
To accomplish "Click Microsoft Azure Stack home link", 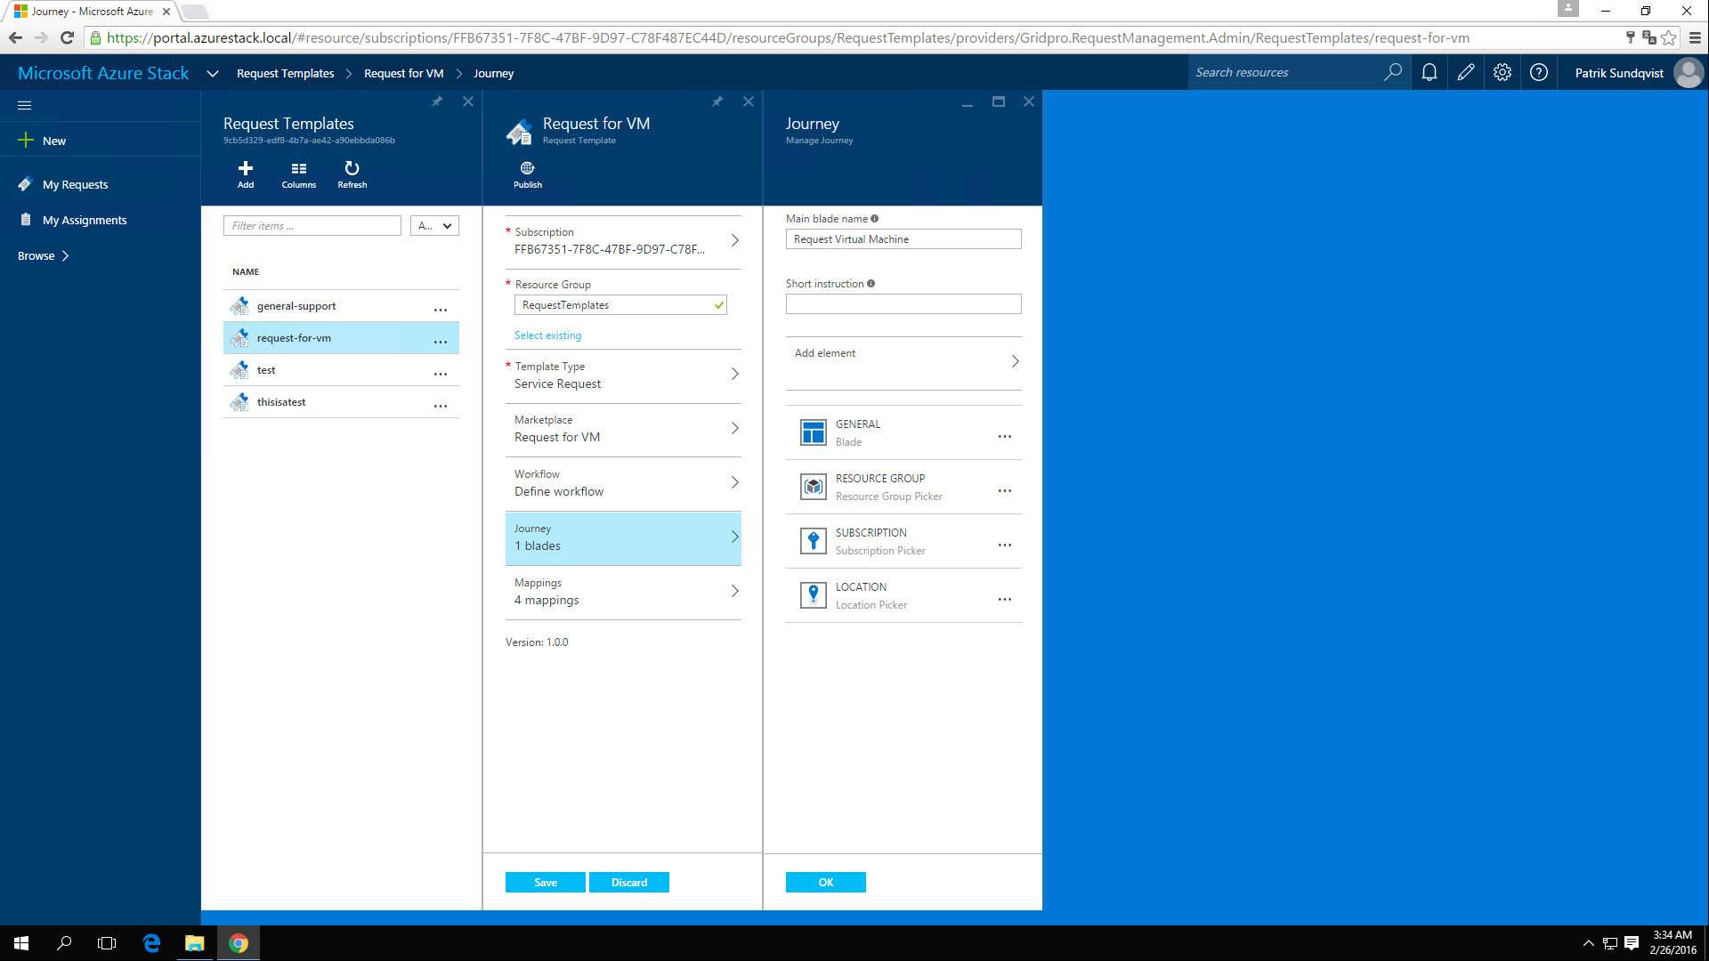I will (103, 73).
